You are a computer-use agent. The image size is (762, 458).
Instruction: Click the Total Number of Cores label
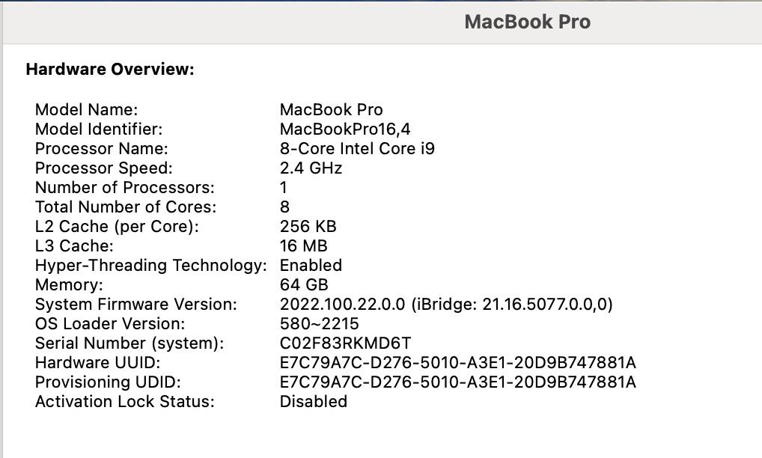tap(126, 207)
